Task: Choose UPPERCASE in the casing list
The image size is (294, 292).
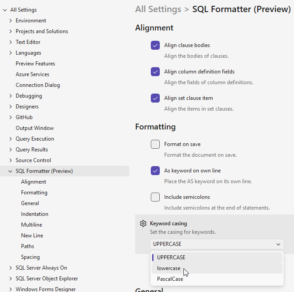Action: 217,258
